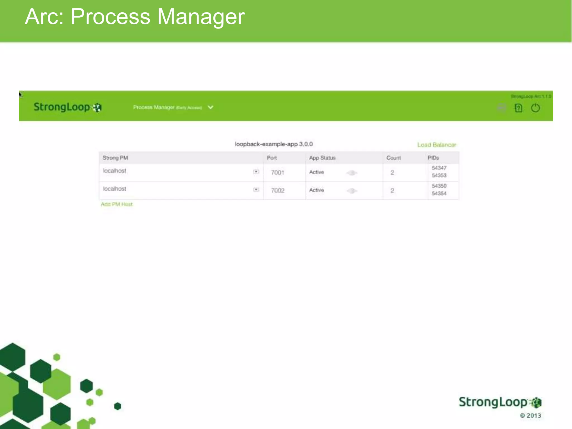
Task: Click the localhost host field for port 7002
Action: [181, 190]
